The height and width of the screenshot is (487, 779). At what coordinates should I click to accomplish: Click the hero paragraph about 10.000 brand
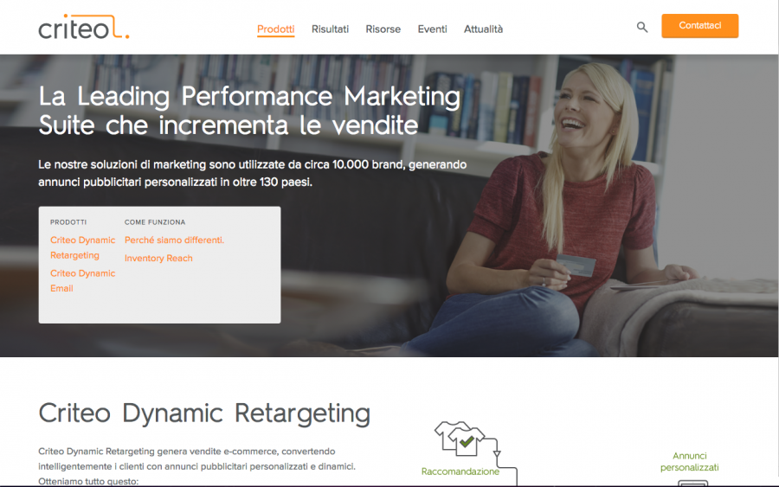pos(253,173)
